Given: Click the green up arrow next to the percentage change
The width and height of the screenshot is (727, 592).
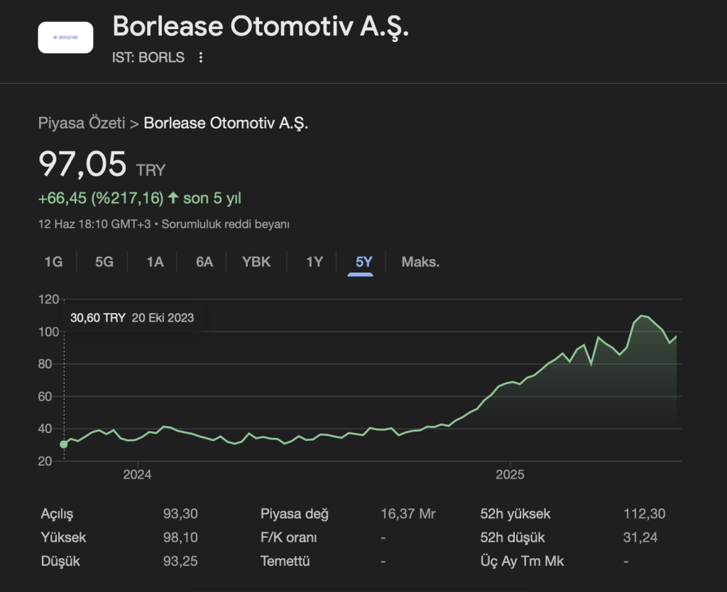Looking at the screenshot, I should [x=173, y=198].
